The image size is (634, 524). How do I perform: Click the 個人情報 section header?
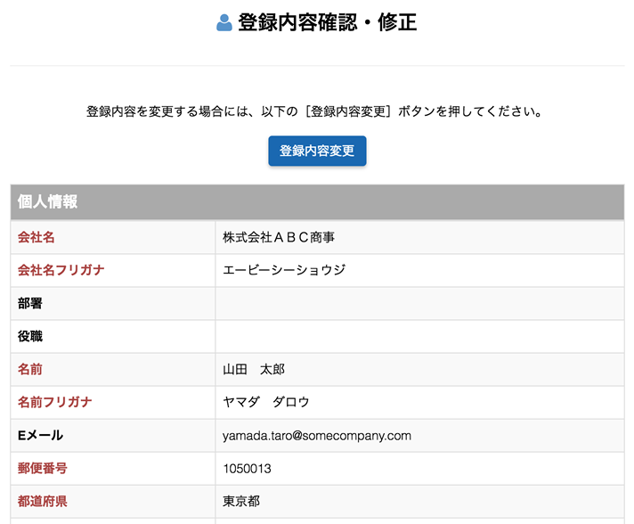click(48, 202)
